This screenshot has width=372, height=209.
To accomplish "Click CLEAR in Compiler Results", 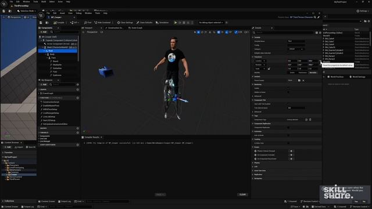I will point(242,194).
